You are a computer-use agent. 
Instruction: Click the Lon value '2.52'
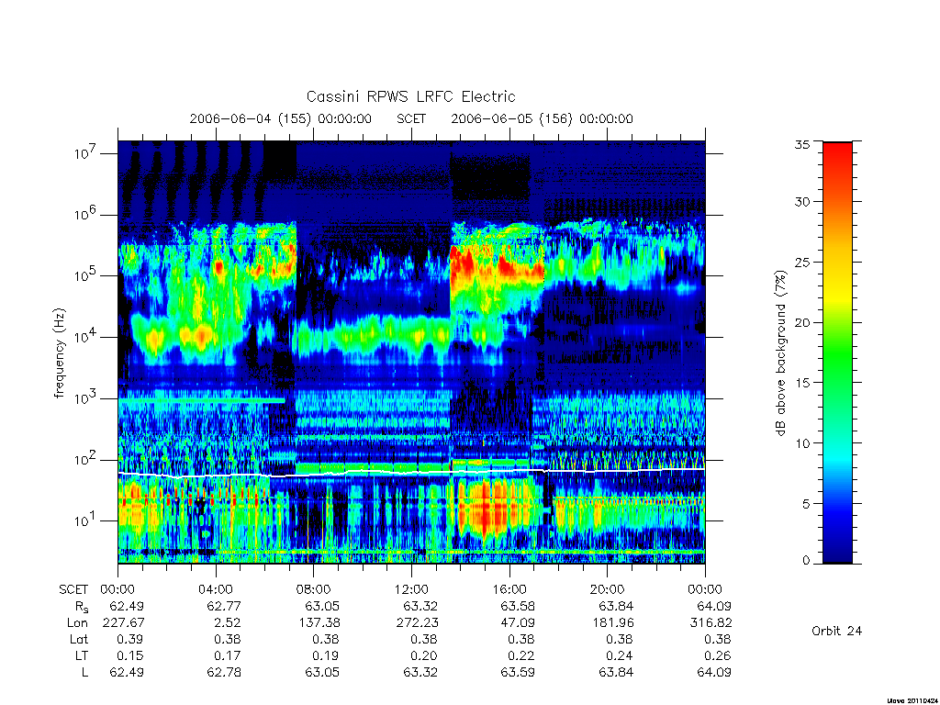[x=228, y=623]
